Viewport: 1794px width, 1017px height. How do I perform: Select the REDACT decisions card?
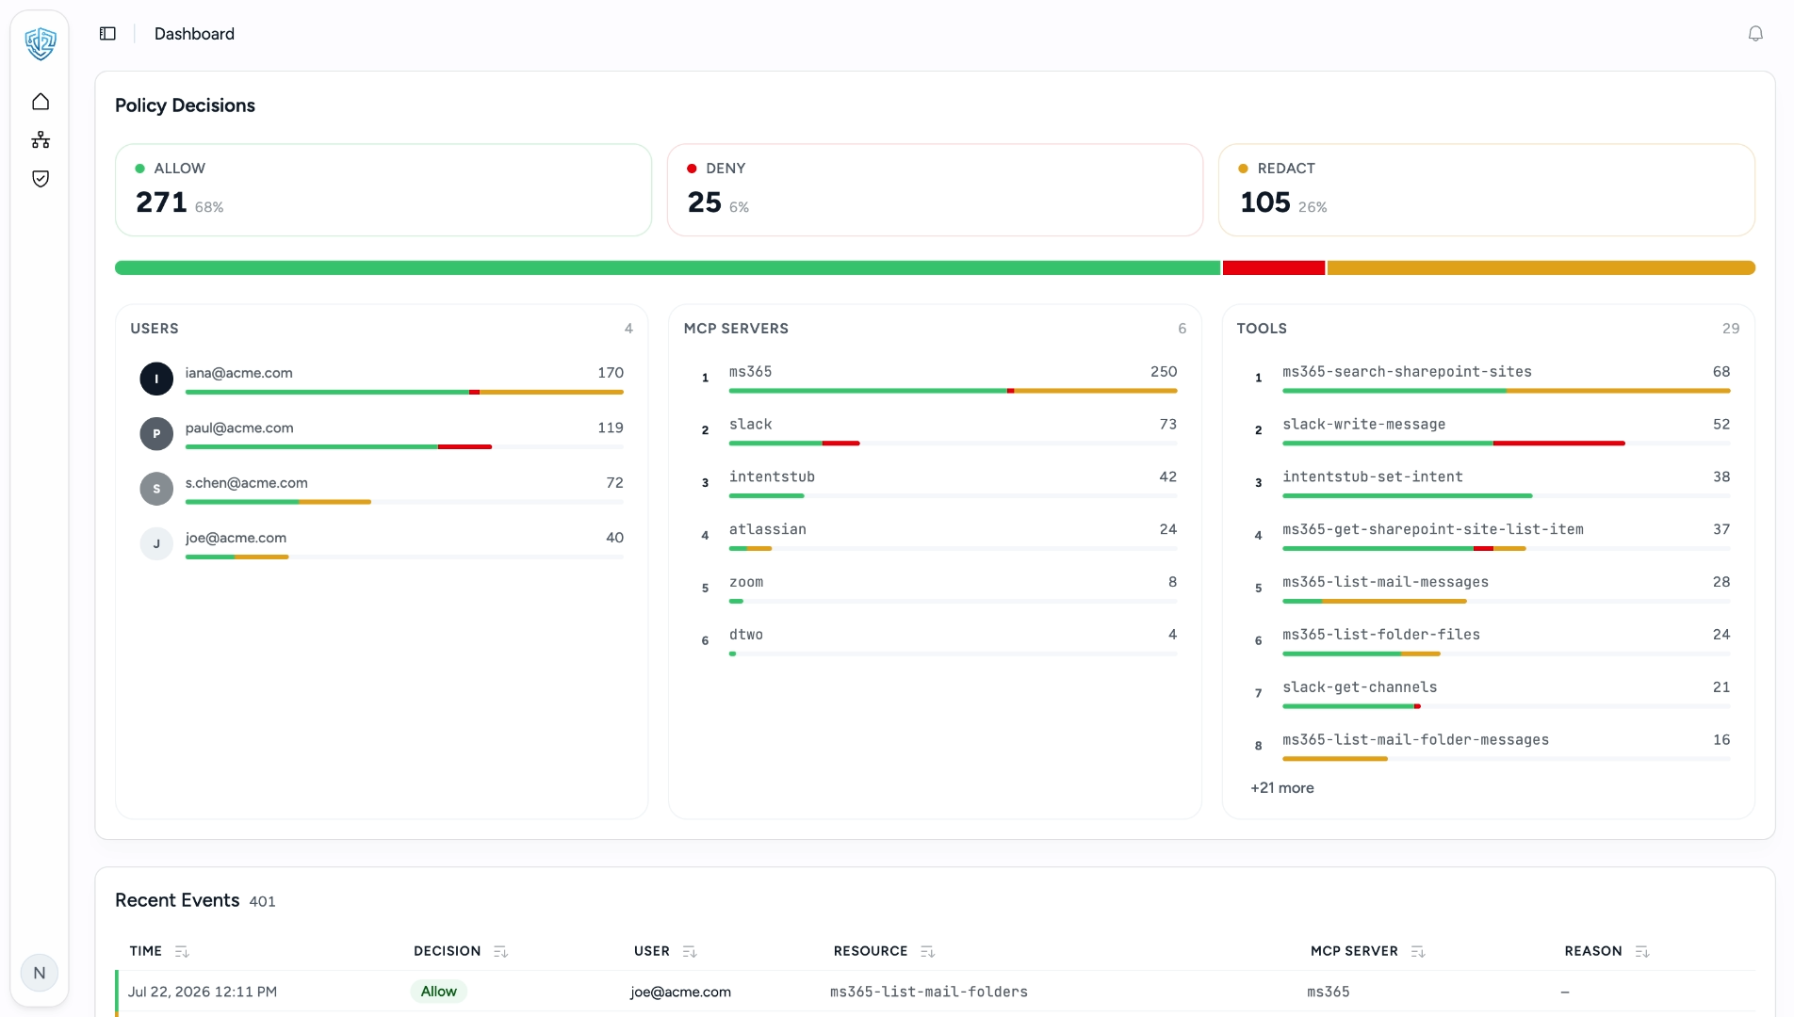(x=1486, y=190)
